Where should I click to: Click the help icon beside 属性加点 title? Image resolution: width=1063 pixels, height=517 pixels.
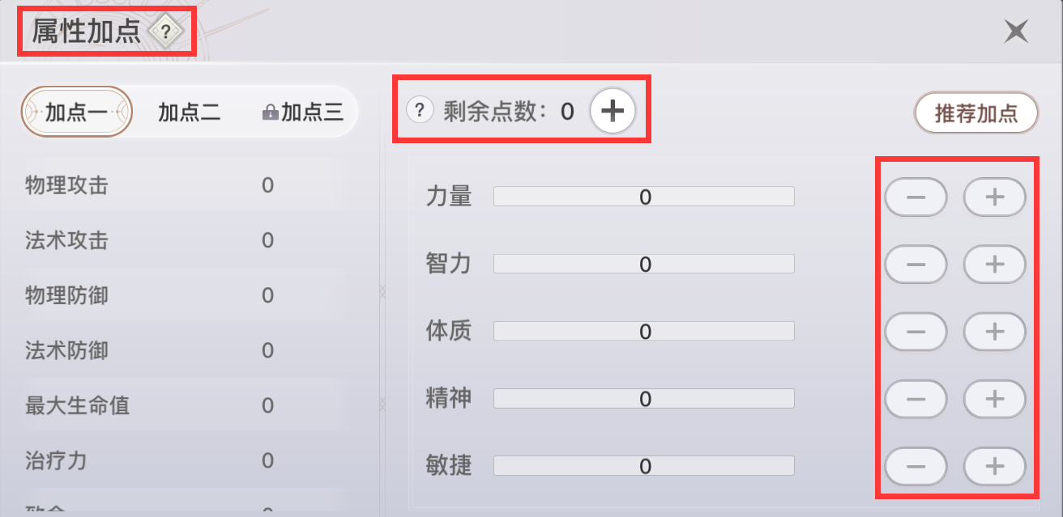[165, 32]
